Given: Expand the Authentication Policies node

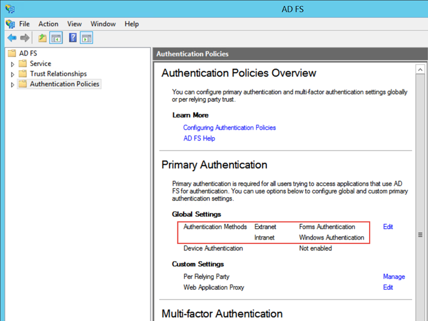Looking at the screenshot, I should tap(12, 85).
